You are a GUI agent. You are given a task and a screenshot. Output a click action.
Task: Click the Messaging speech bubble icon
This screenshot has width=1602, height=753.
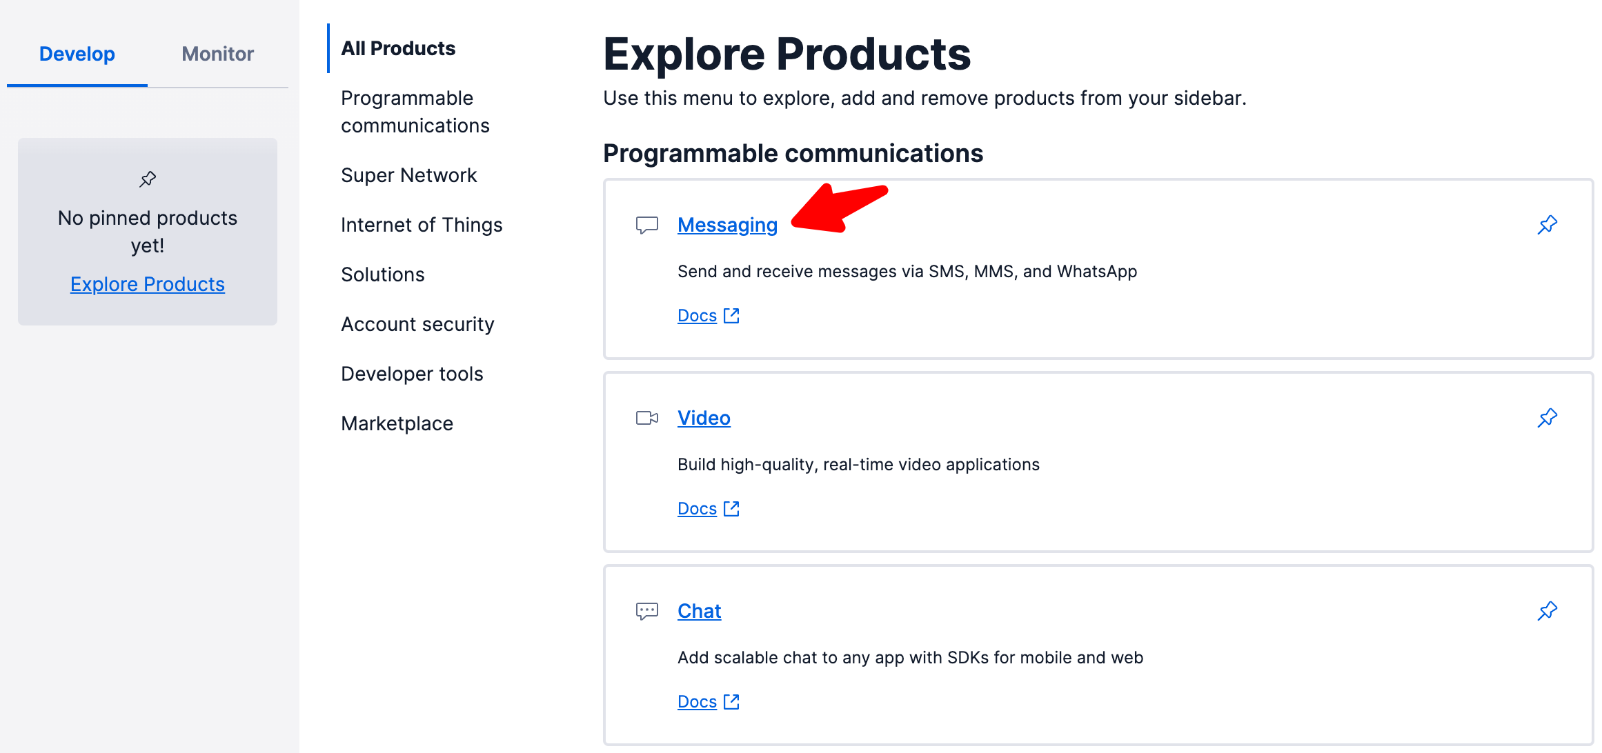(646, 225)
